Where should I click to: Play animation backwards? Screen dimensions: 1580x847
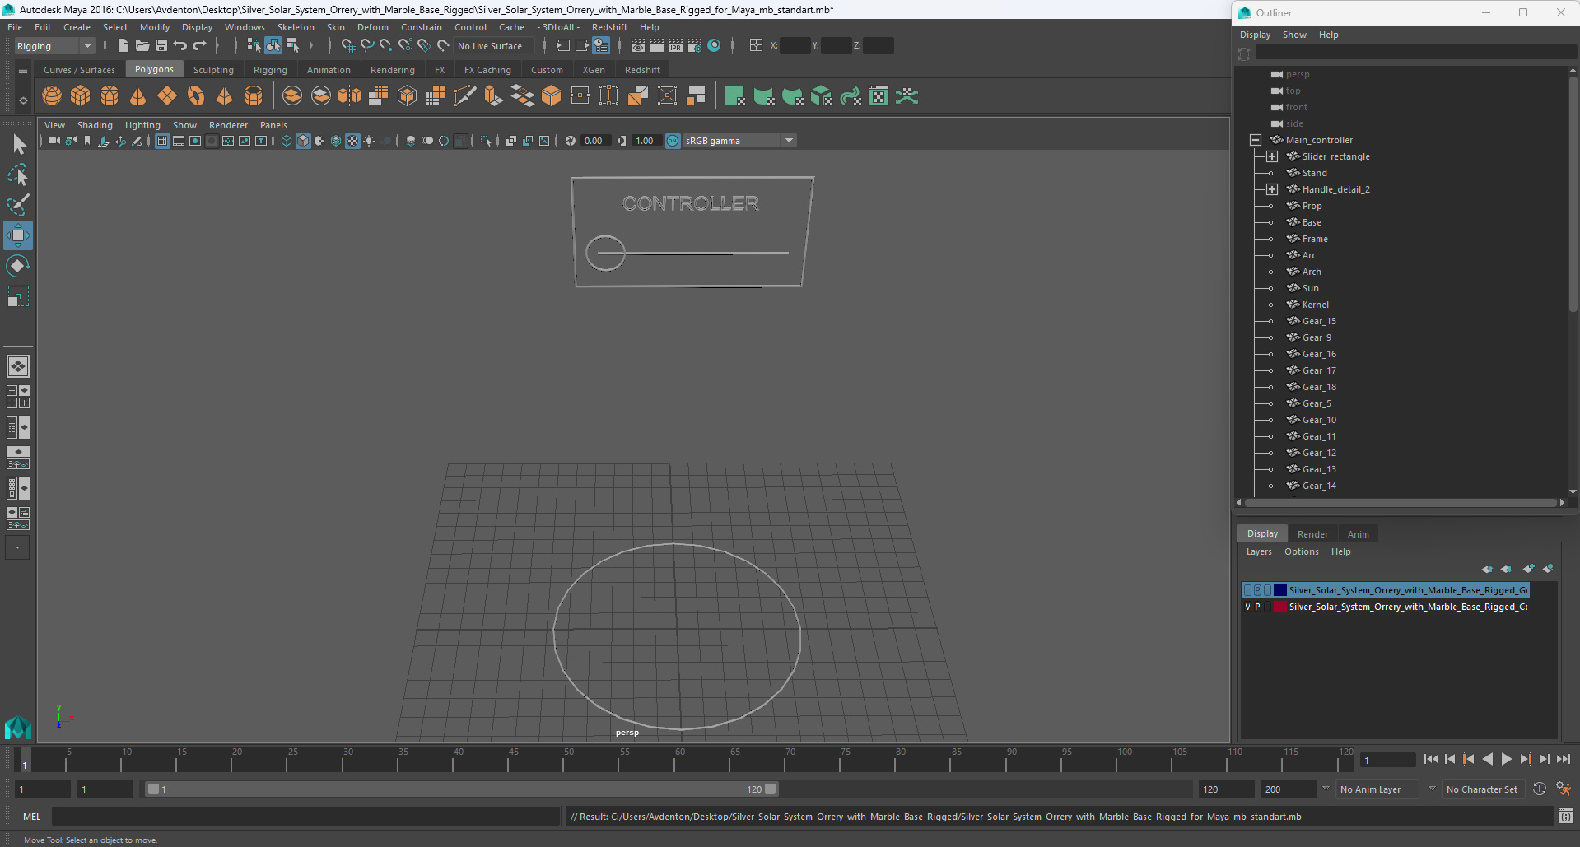tap(1487, 759)
